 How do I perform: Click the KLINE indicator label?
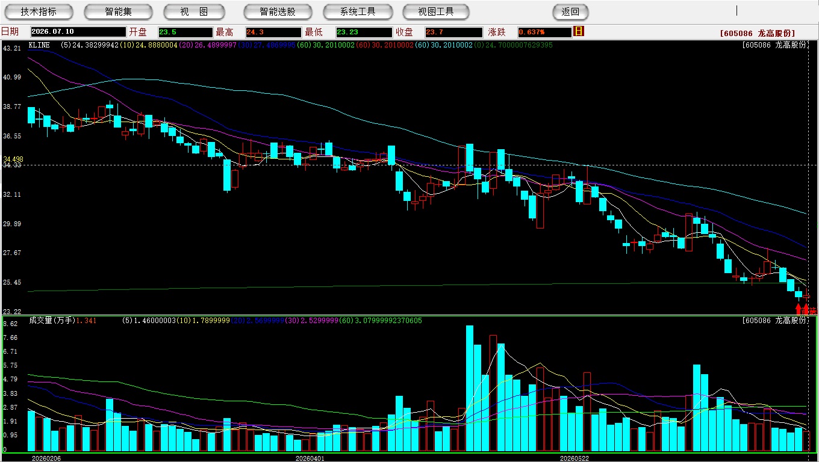39,45
